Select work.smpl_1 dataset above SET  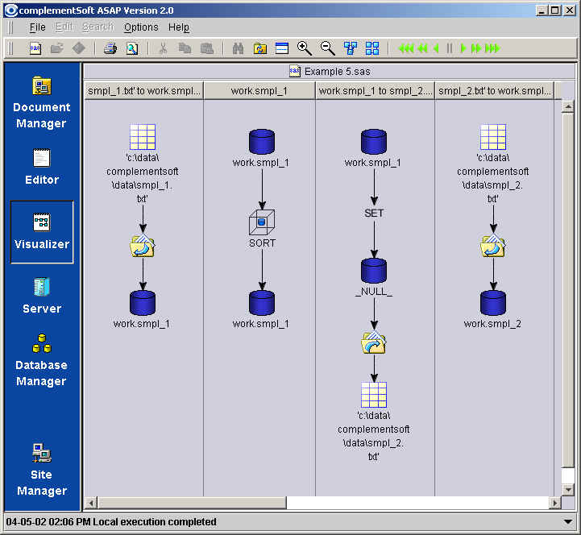coord(374,142)
